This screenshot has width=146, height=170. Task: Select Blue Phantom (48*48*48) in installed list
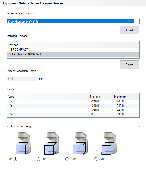pyautogui.click(x=73, y=54)
